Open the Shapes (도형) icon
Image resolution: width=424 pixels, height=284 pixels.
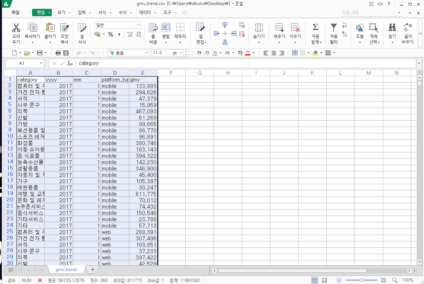coord(360,28)
